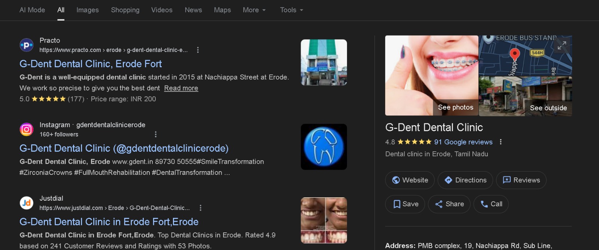This screenshot has width=599, height=250.
Task: Click the Website button
Action: [410, 180]
